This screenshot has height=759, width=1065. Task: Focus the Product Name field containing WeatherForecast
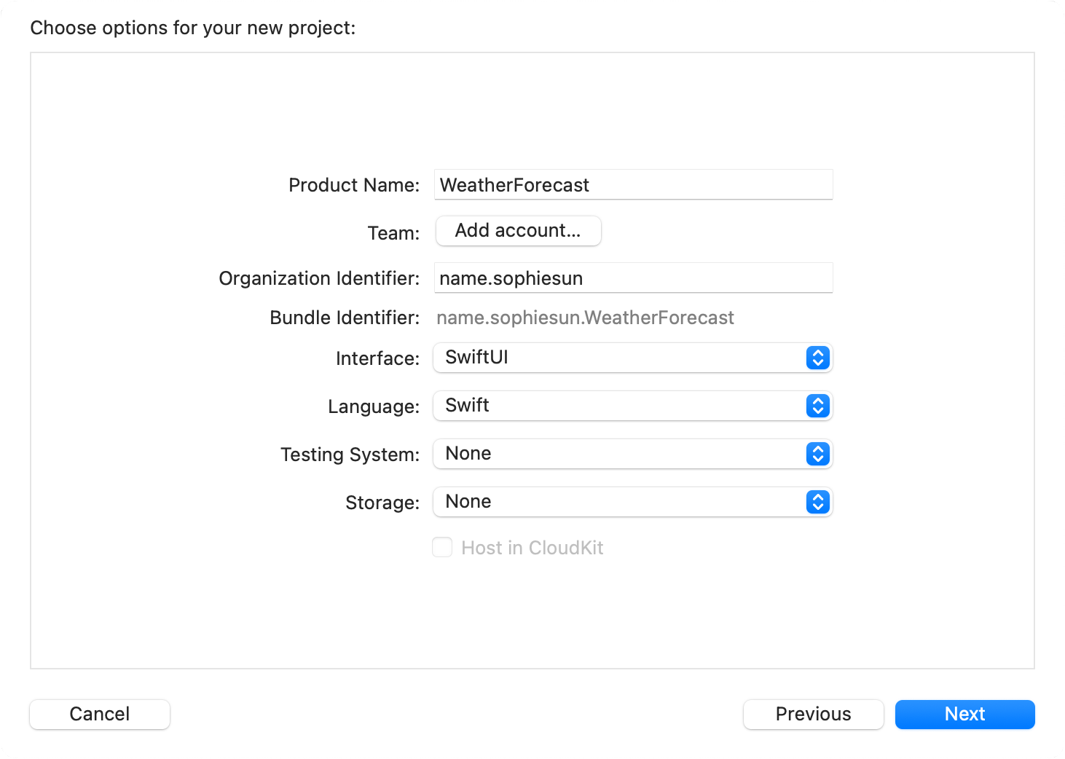pyautogui.click(x=633, y=185)
